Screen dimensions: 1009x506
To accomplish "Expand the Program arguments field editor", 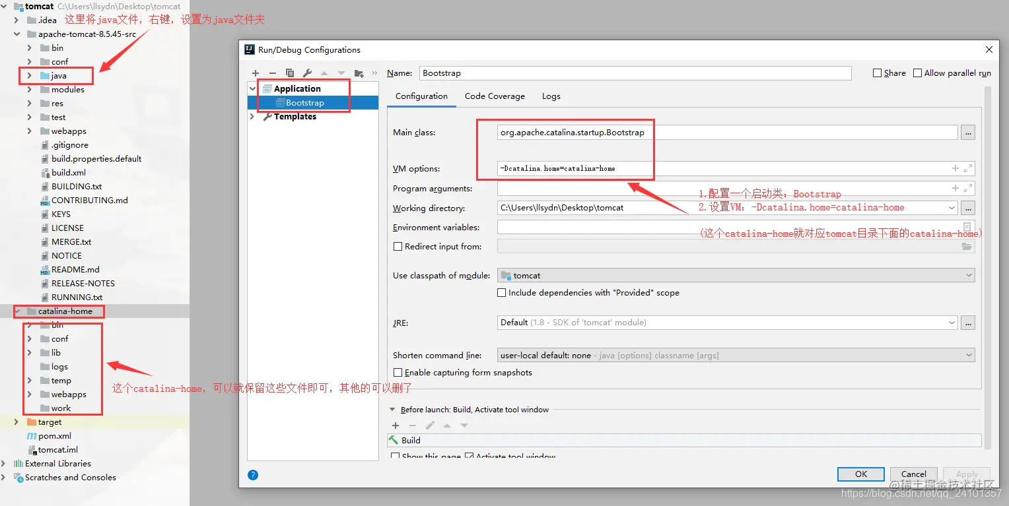I will point(968,189).
